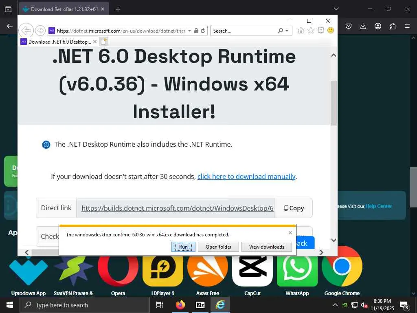Open the Uptodown App thumbnail
This screenshot has height=313, width=417.
pyautogui.click(x=29, y=271)
